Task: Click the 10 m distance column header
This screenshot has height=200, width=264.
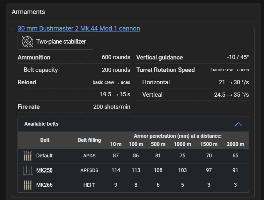Action: 116,144
